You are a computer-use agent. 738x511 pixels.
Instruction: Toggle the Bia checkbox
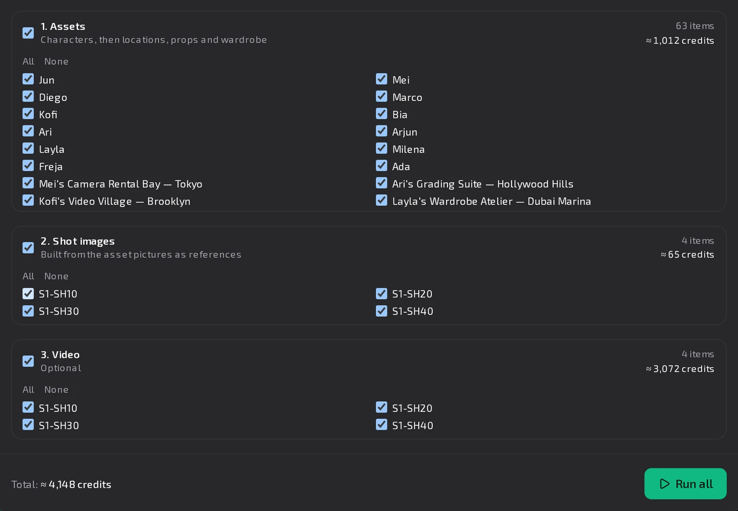[381, 114]
